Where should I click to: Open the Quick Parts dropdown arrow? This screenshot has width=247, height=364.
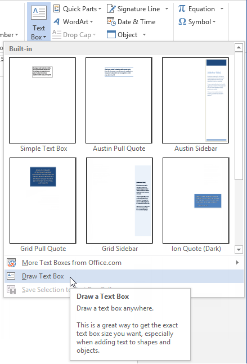tap(100, 9)
